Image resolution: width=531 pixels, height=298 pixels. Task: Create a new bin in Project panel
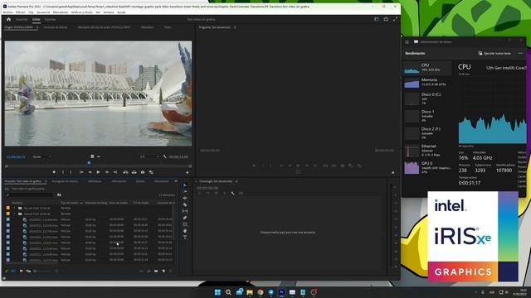point(156,271)
